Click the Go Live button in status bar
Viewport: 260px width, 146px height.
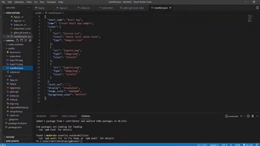point(248,145)
